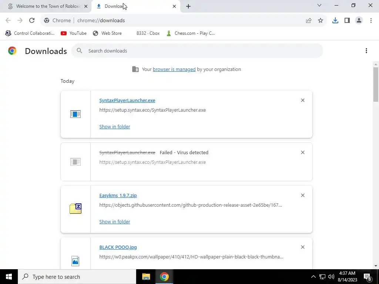Image resolution: width=379 pixels, height=284 pixels.
Task: Remove the failed virus-detected download entry
Action: point(303,152)
